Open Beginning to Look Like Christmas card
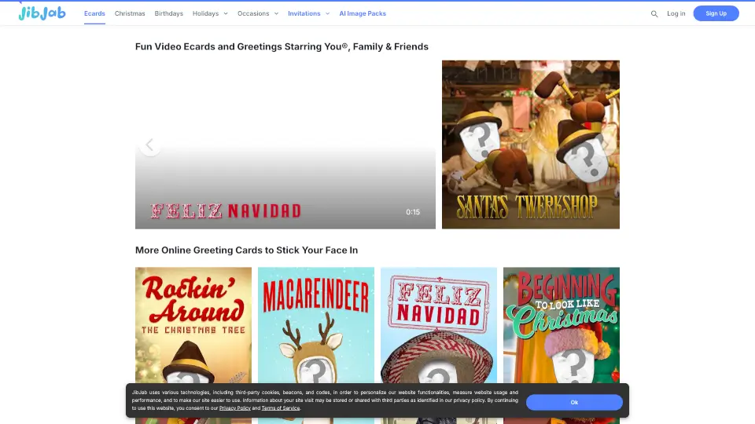 tap(562, 330)
